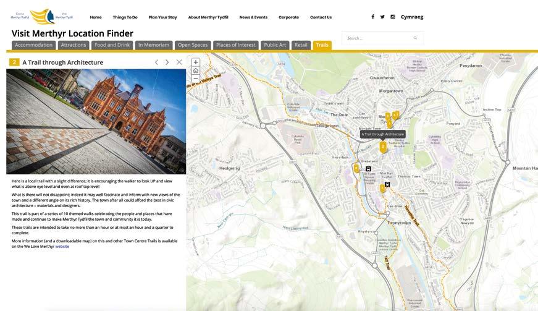Select the map pin beside bus station
This screenshot has height=311, width=538.
pos(356,168)
